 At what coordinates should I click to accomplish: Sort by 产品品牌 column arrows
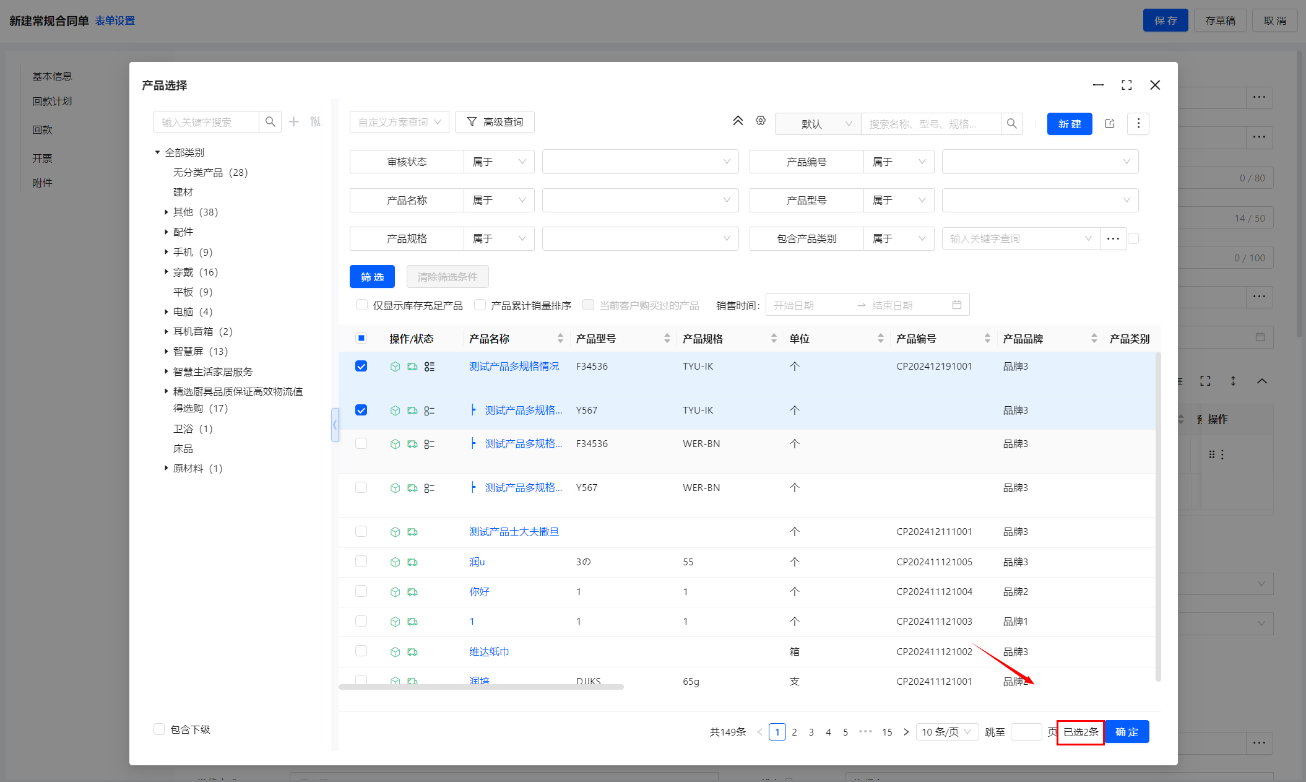[1094, 338]
